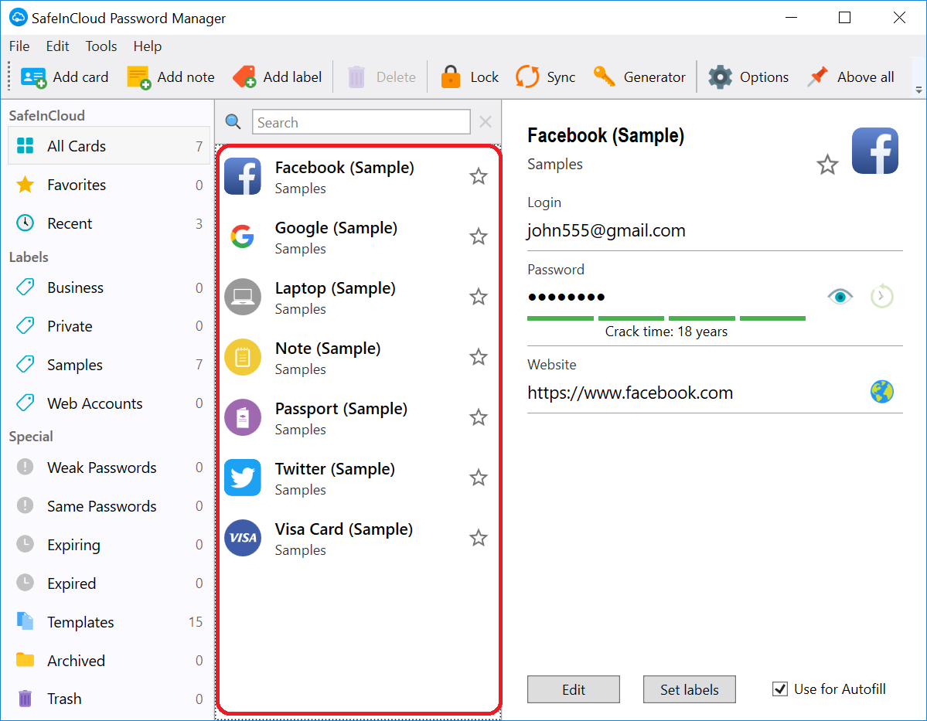The image size is (927, 721).
Task: Click the purple Passport card icon
Action: pyautogui.click(x=243, y=417)
